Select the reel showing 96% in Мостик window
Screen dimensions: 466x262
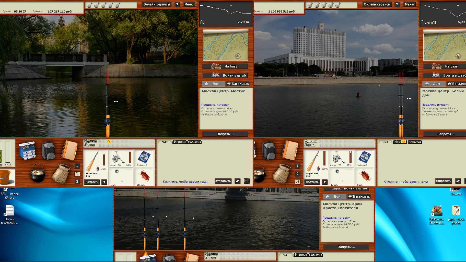(x=121, y=158)
